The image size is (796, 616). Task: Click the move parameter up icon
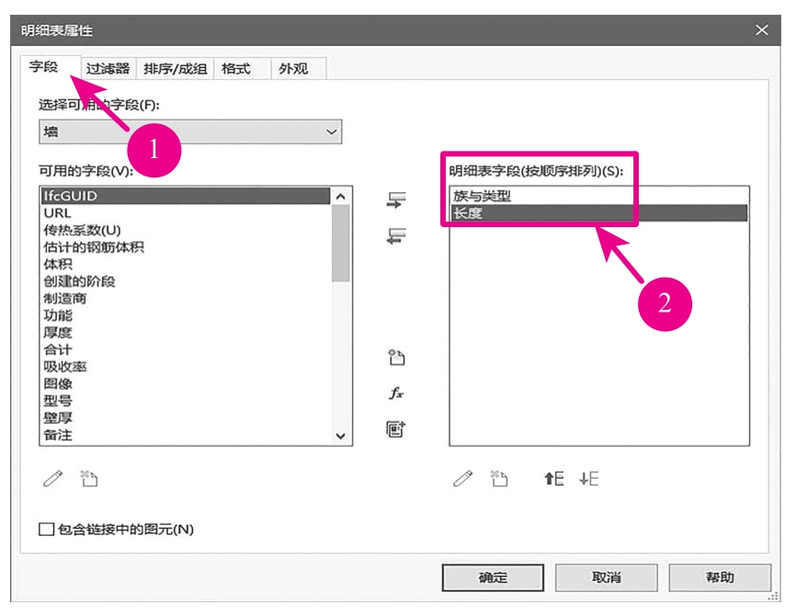[553, 479]
